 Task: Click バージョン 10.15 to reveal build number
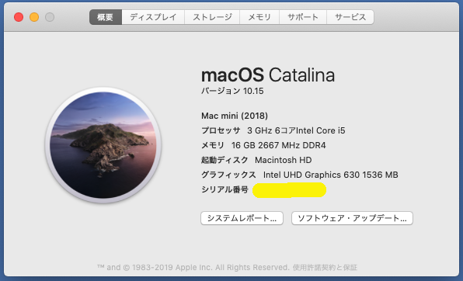pyautogui.click(x=232, y=91)
